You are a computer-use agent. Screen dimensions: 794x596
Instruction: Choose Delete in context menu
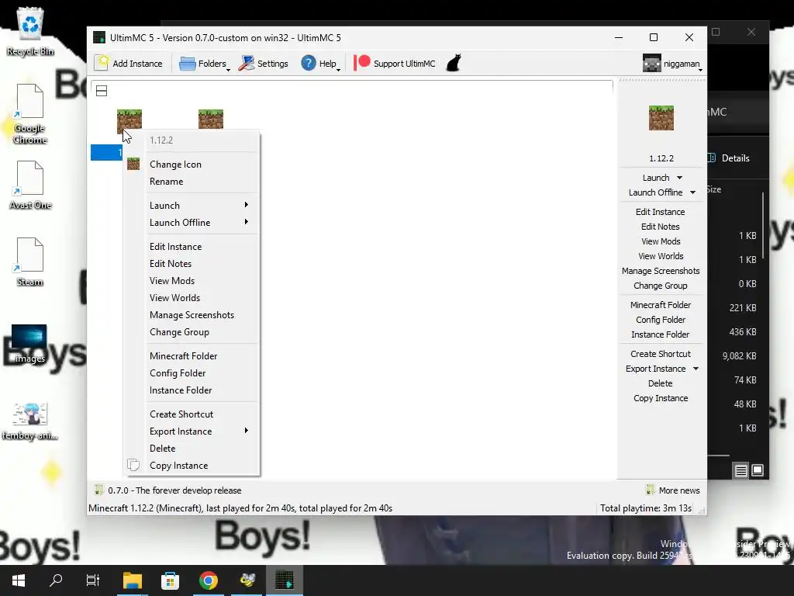tap(163, 449)
